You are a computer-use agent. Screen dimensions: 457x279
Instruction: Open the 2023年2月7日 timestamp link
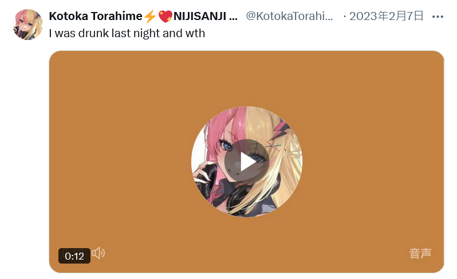[387, 16]
